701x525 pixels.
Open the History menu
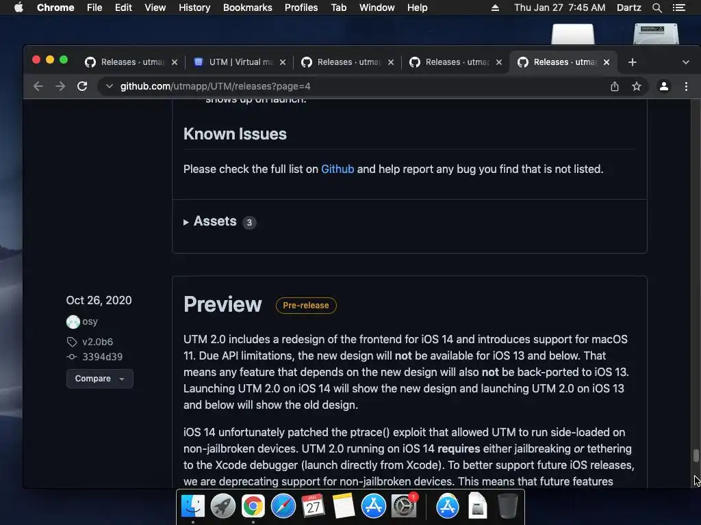coord(194,8)
